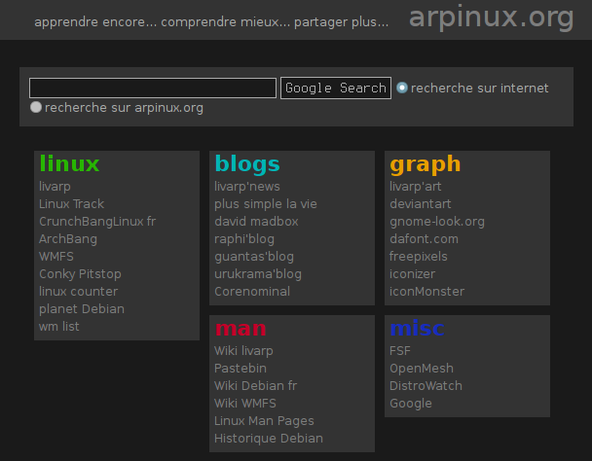Open the Corenominal link

click(x=252, y=292)
